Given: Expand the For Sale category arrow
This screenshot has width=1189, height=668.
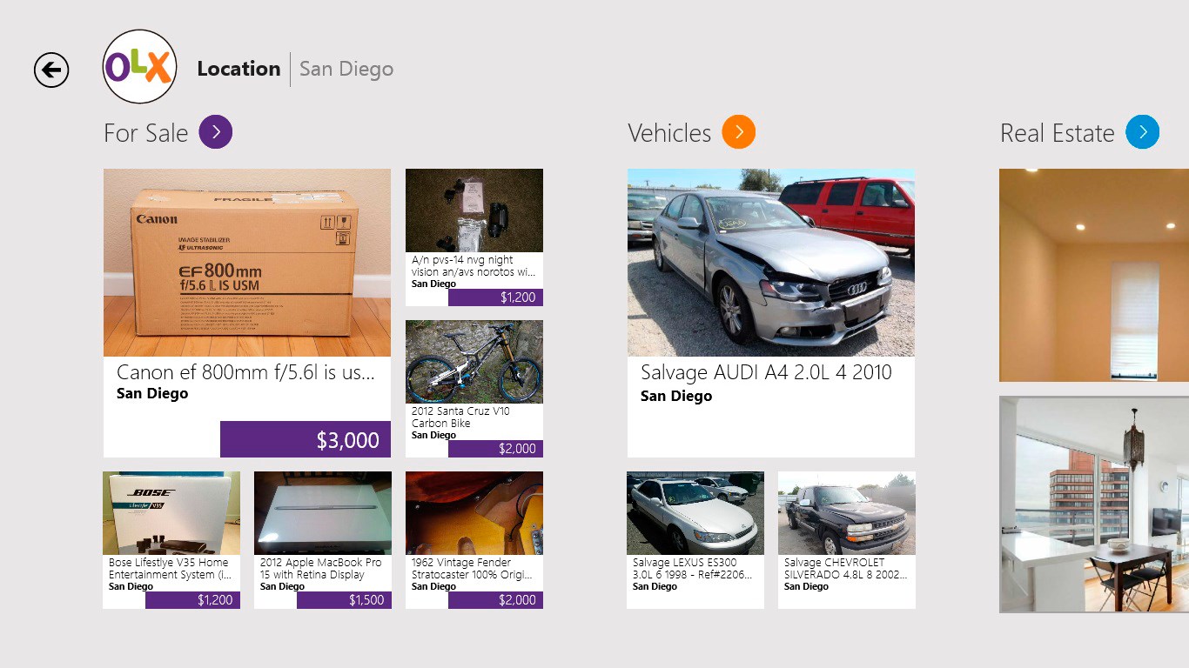Looking at the screenshot, I should (x=216, y=132).
